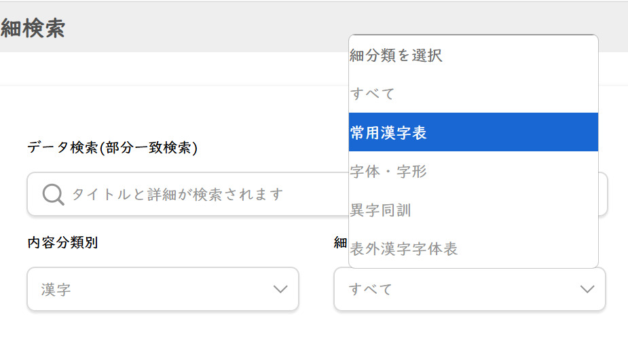The width and height of the screenshot is (628, 342).
Task: Click the gray header bar area
Action: [x=174, y=27]
